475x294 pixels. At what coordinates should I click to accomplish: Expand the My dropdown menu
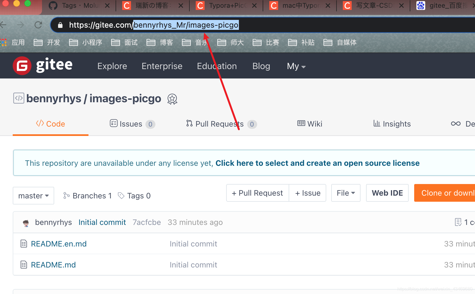click(296, 66)
